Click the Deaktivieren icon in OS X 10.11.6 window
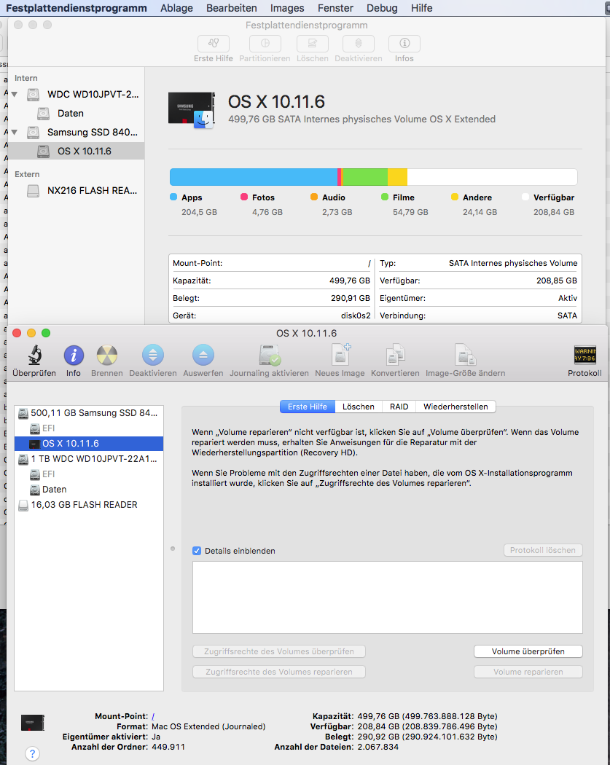This screenshot has width=610, height=765. click(x=153, y=356)
